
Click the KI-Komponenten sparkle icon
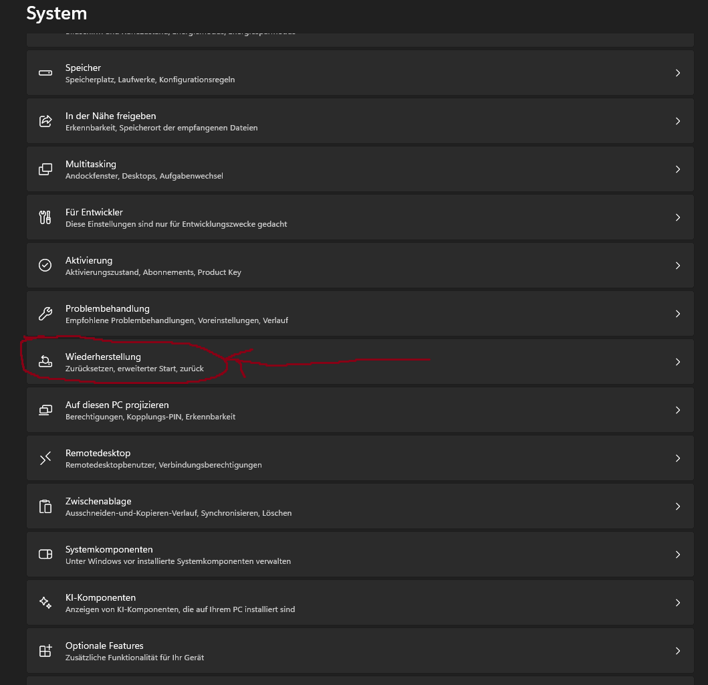click(x=45, y=603)
